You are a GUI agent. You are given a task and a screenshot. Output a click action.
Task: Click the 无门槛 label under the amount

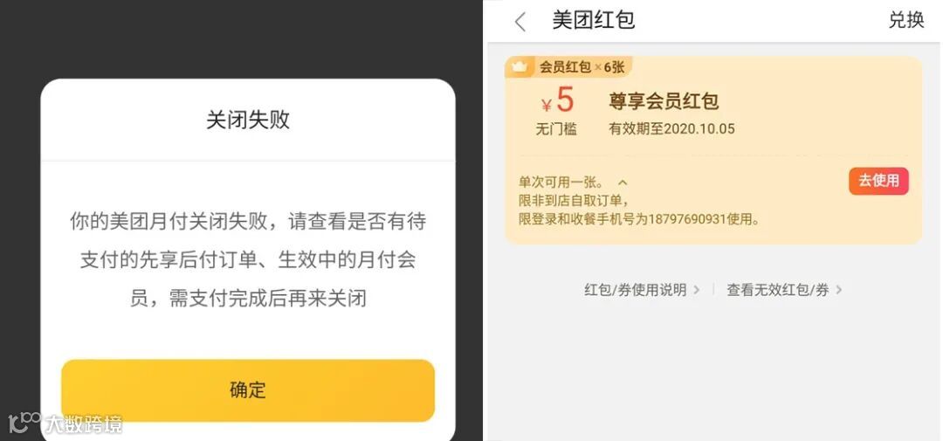click(x=556, y=128)
